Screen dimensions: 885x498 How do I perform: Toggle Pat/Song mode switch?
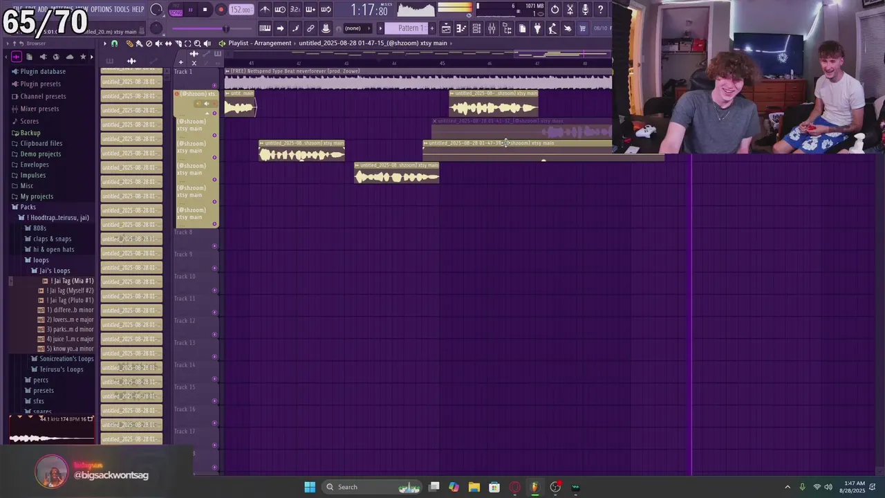(x=176, y=10)
